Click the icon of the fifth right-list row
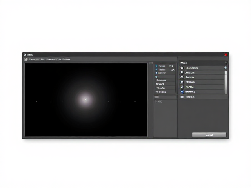 (182, 87)
